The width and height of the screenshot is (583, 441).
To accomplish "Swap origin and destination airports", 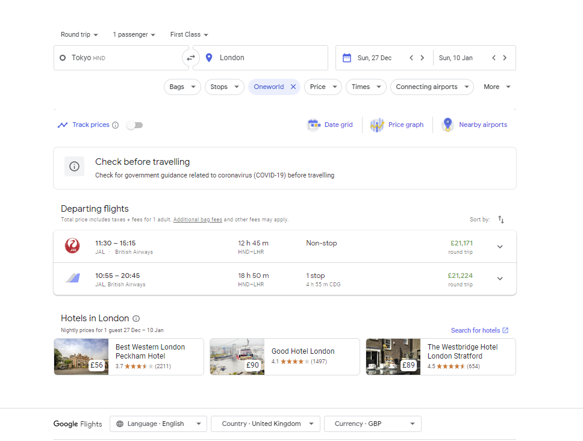I will click(191, 58).
